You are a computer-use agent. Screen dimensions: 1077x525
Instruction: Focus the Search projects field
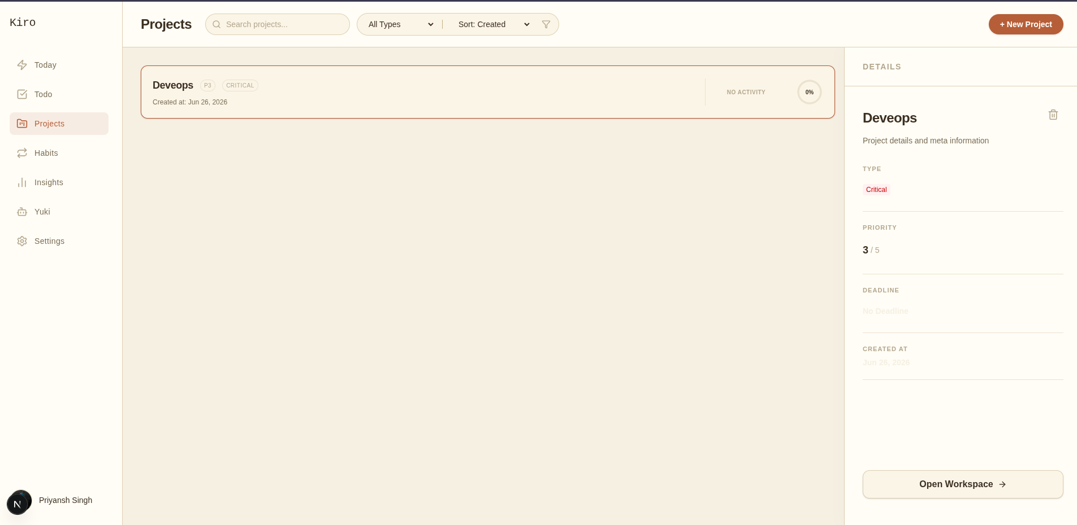tap(278, 24)
